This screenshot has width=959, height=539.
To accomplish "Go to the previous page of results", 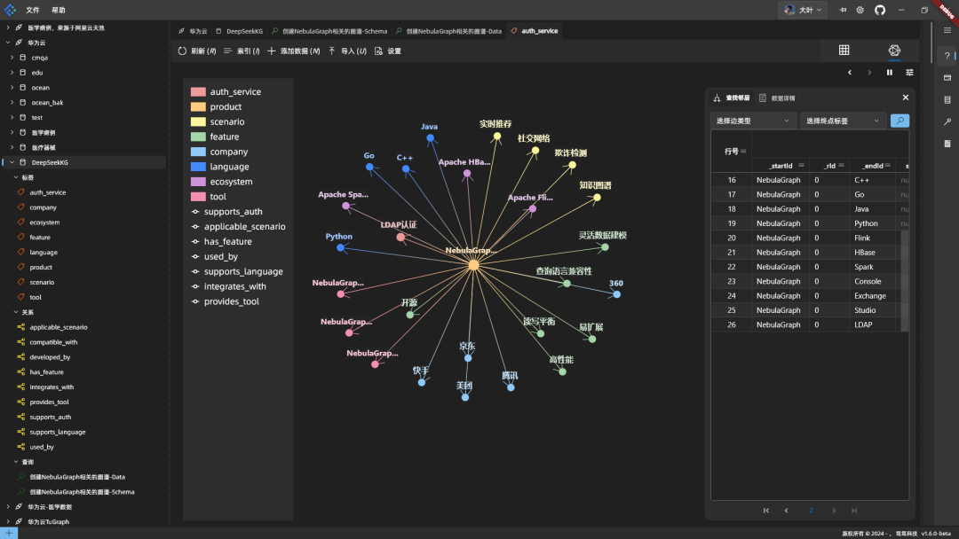I will [786, 511].
